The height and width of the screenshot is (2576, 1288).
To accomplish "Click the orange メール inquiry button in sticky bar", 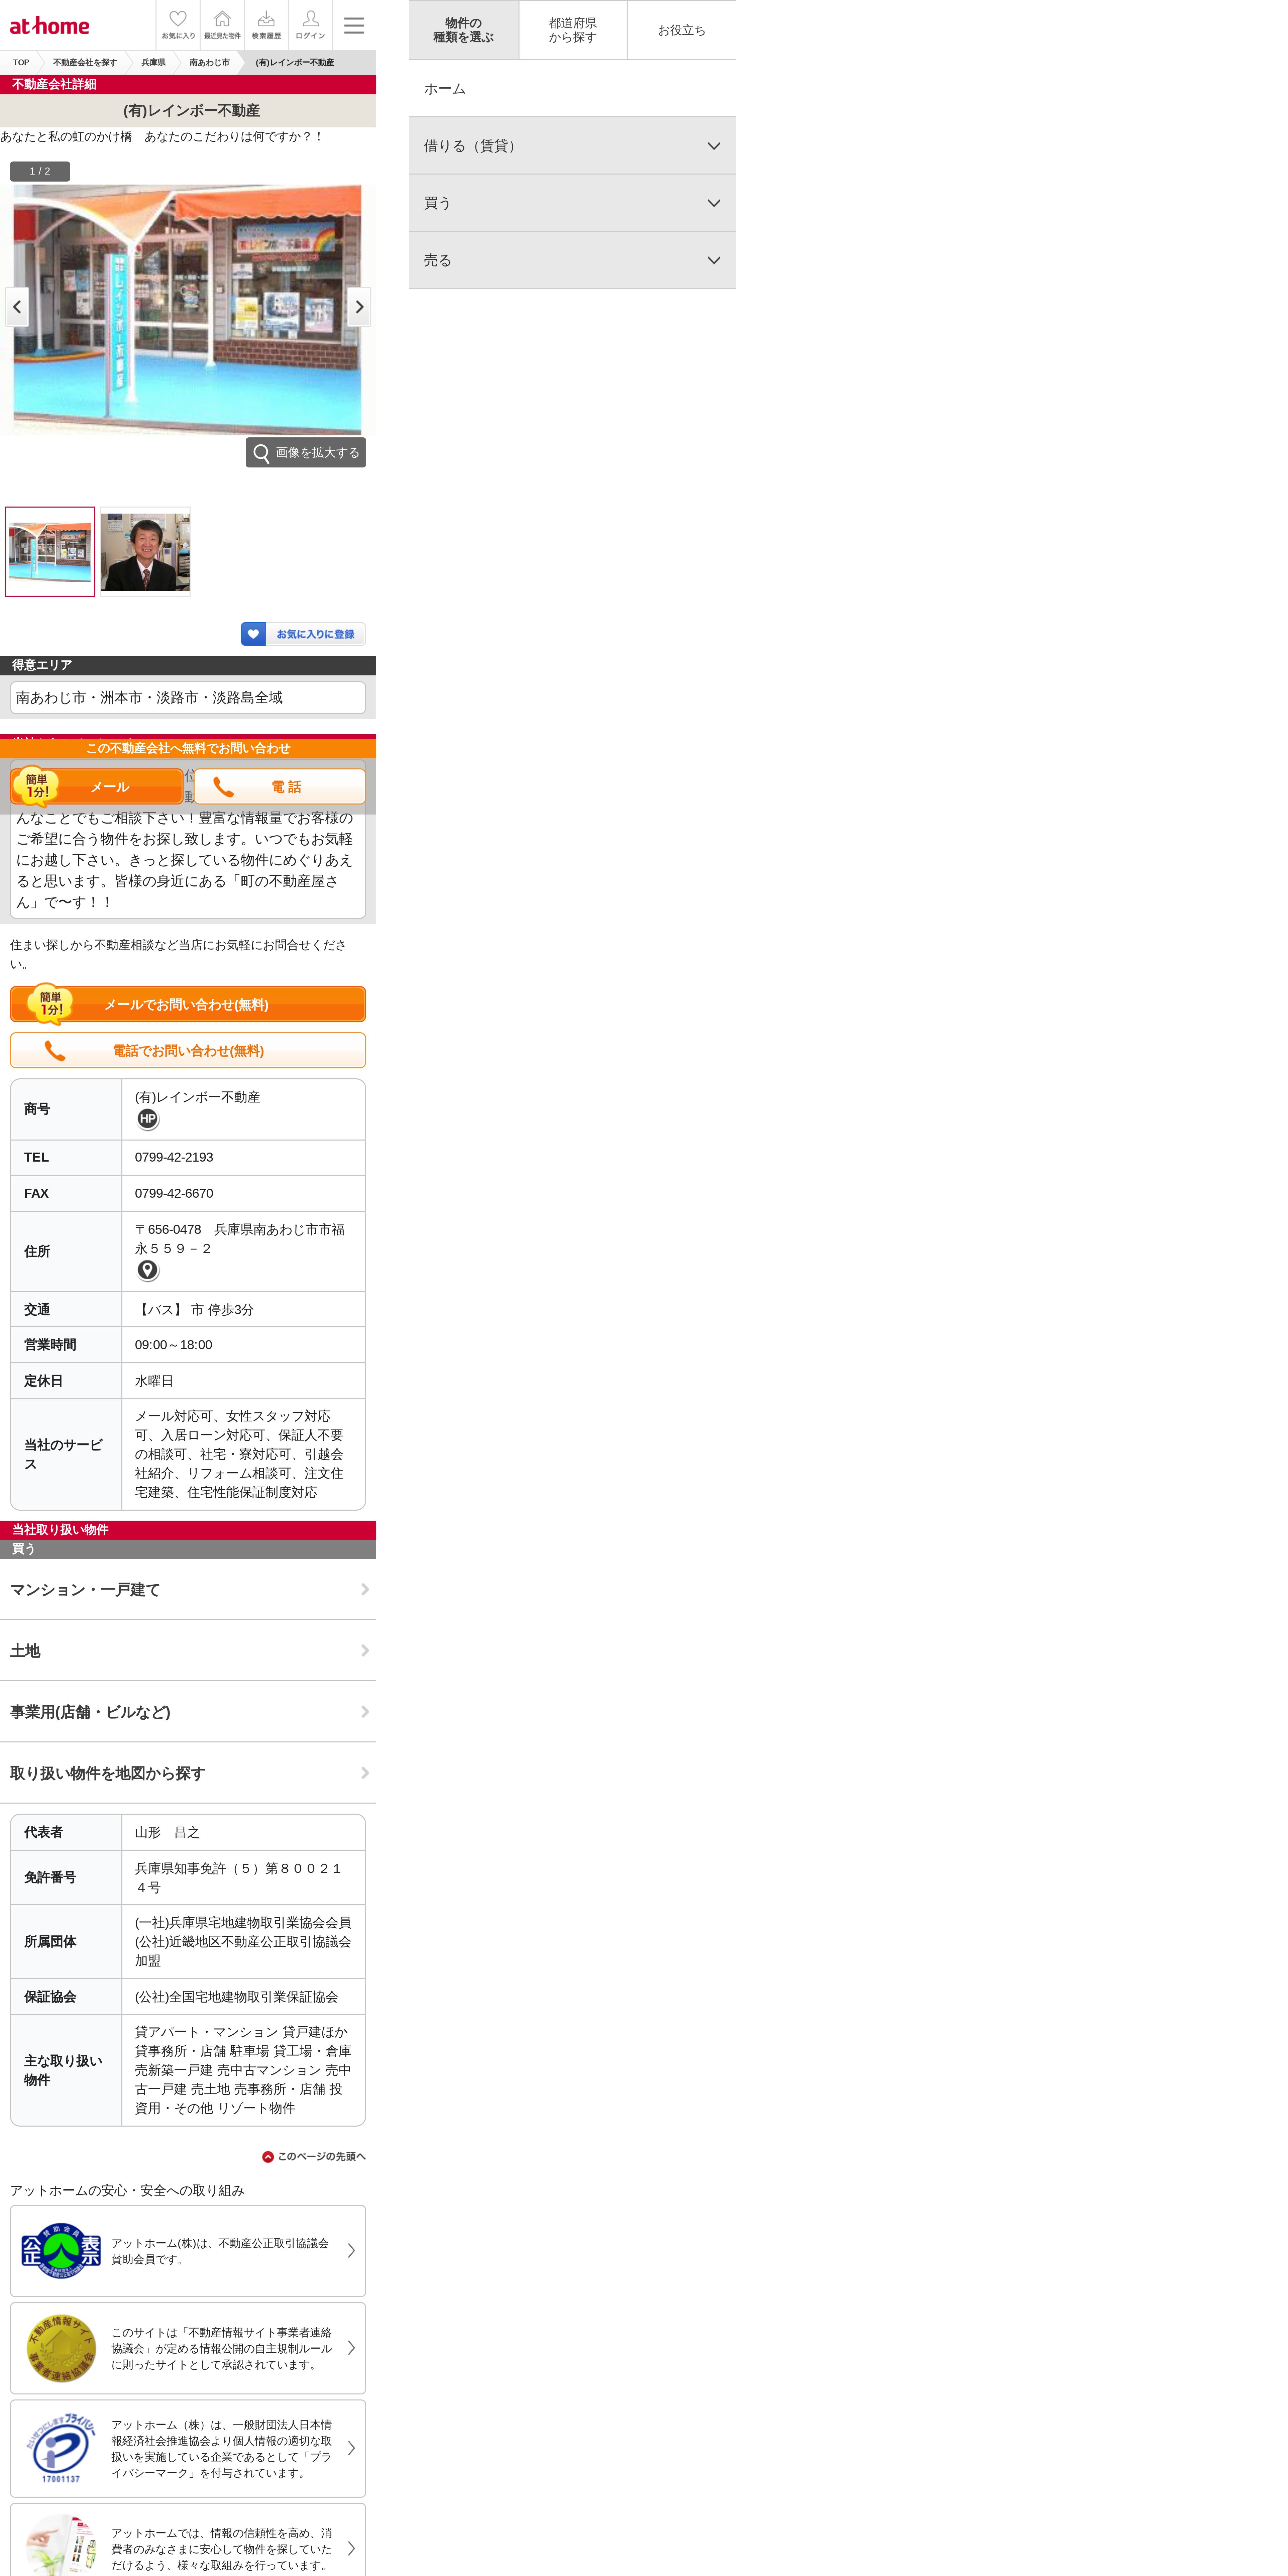I will click(x=97, y=787).
